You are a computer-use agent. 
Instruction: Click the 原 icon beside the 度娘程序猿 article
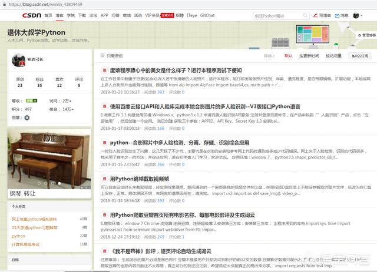(104, 70)
